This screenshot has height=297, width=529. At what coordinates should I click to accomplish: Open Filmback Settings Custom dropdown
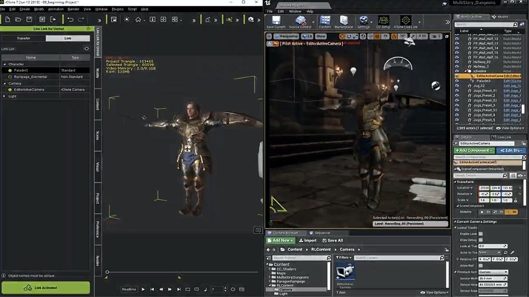(493, 272)
